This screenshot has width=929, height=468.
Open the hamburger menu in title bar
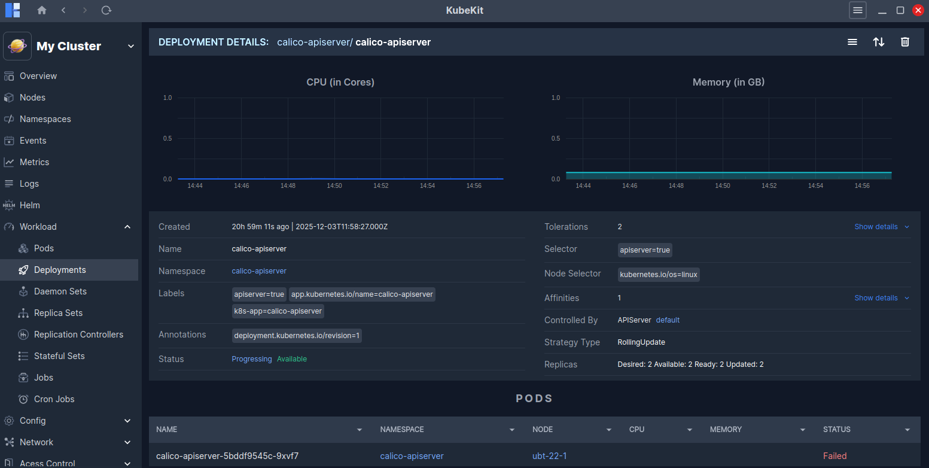pos(857,10)
